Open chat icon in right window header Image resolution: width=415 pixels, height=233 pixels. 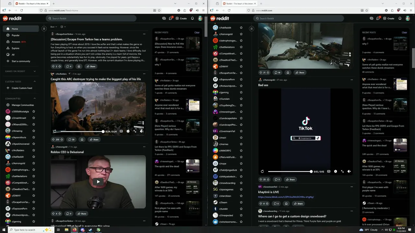[378, 18]
